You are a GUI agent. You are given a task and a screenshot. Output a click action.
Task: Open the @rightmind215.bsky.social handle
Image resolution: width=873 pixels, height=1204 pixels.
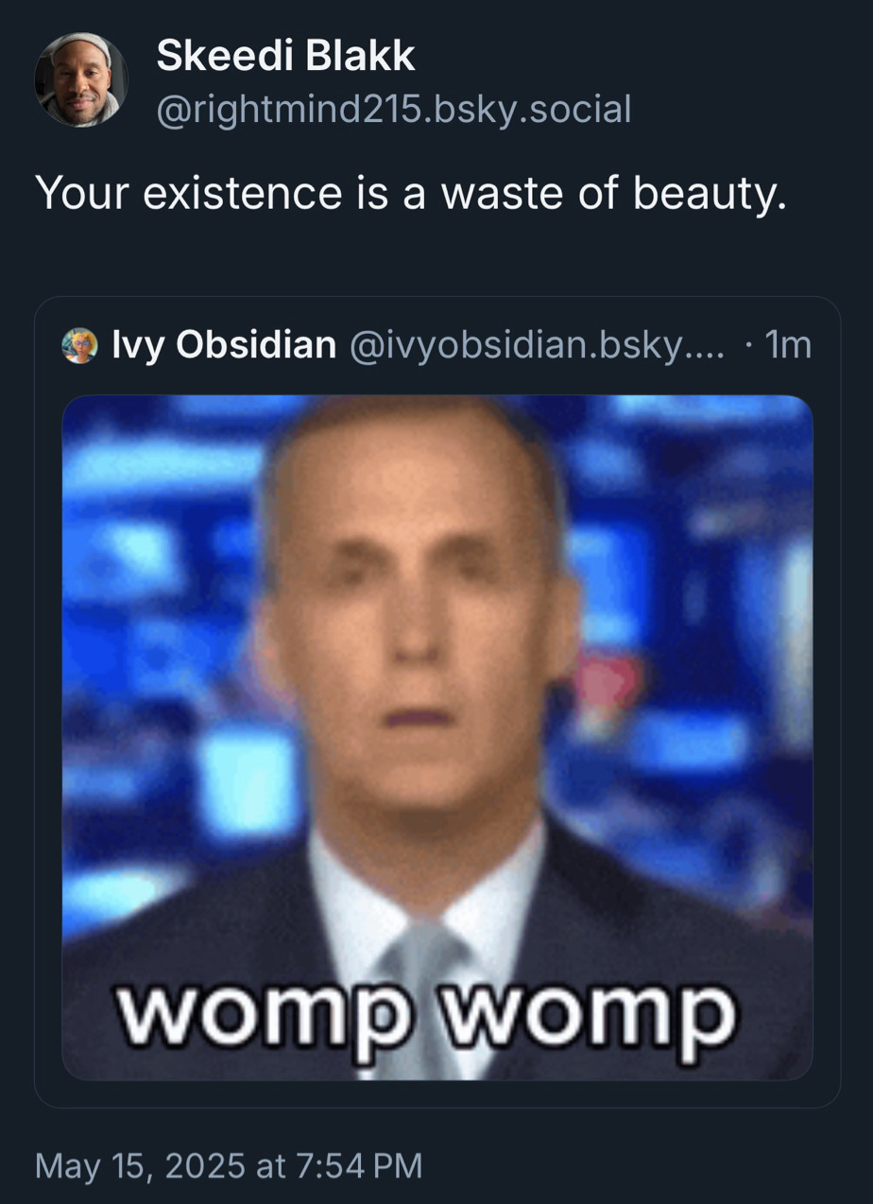click(x=393, y=110)
